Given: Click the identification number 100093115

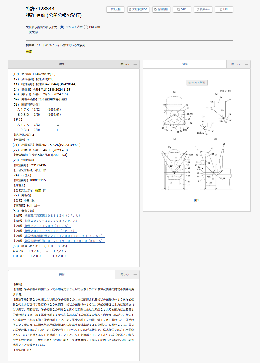Looking at the screenshot, I should 38,180.
